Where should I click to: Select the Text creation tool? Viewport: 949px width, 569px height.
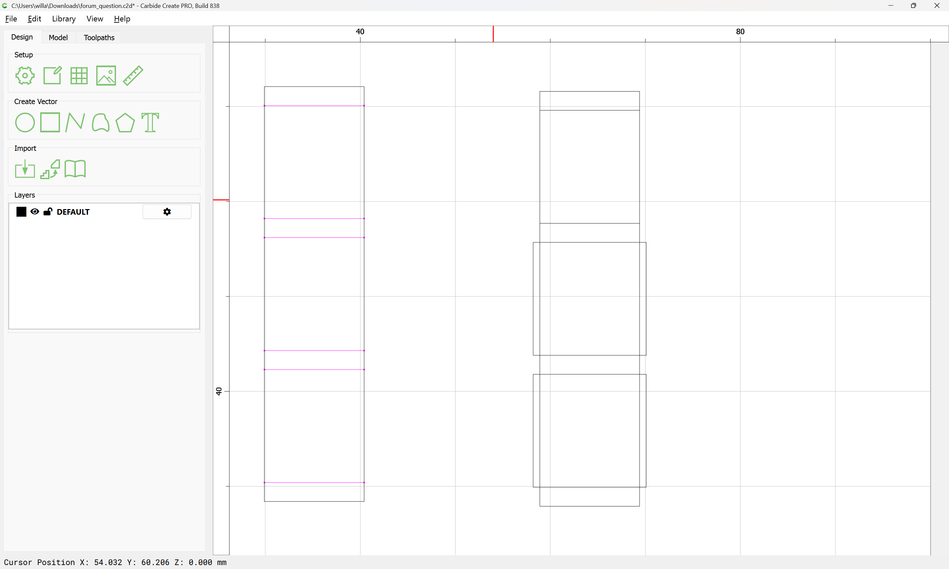[x=150, y=122]
